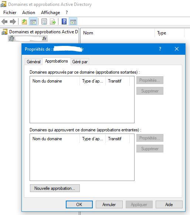Screen dimensions: 190x215
Task: Toggle the show/hide console tree icon
Action: (x=33, y=21)
